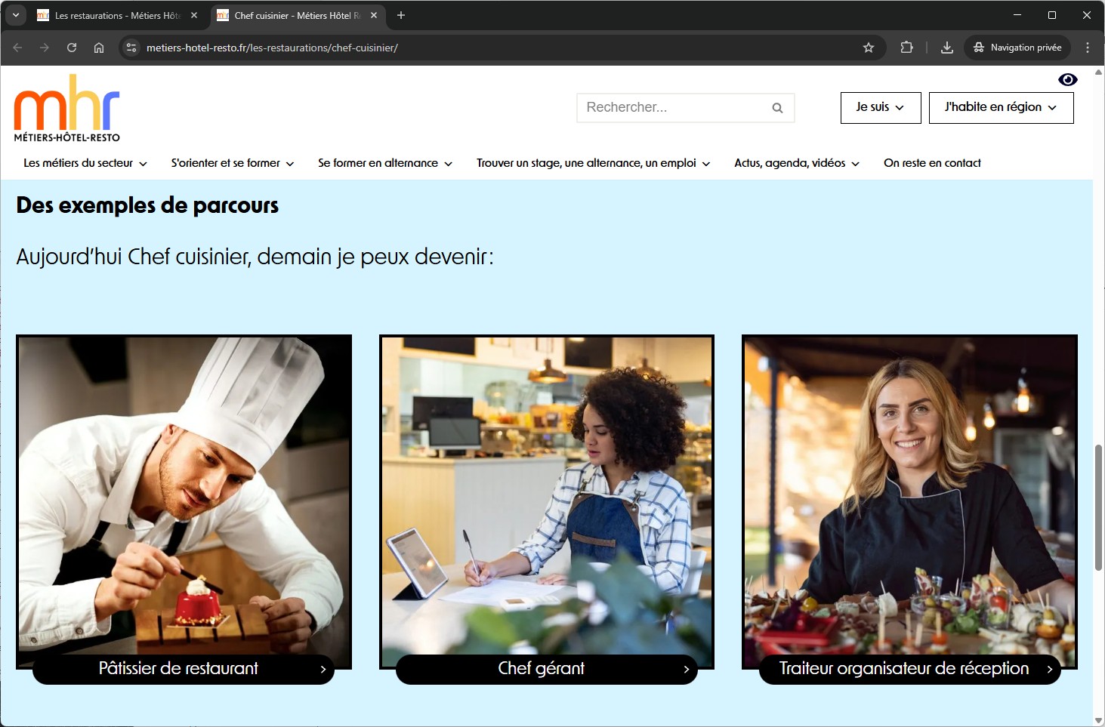Open the "Pâtissier de restaurant" button
The image size is (1105, 727).
click(184, 669)
